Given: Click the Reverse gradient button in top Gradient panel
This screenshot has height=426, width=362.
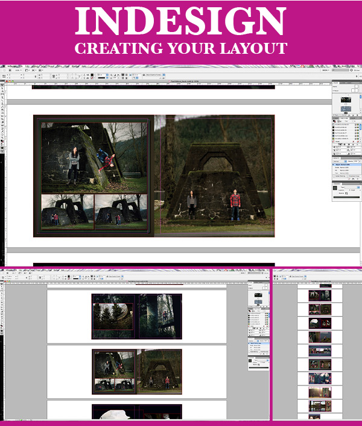Looking at the screenshot, I should tap(346, 193).
